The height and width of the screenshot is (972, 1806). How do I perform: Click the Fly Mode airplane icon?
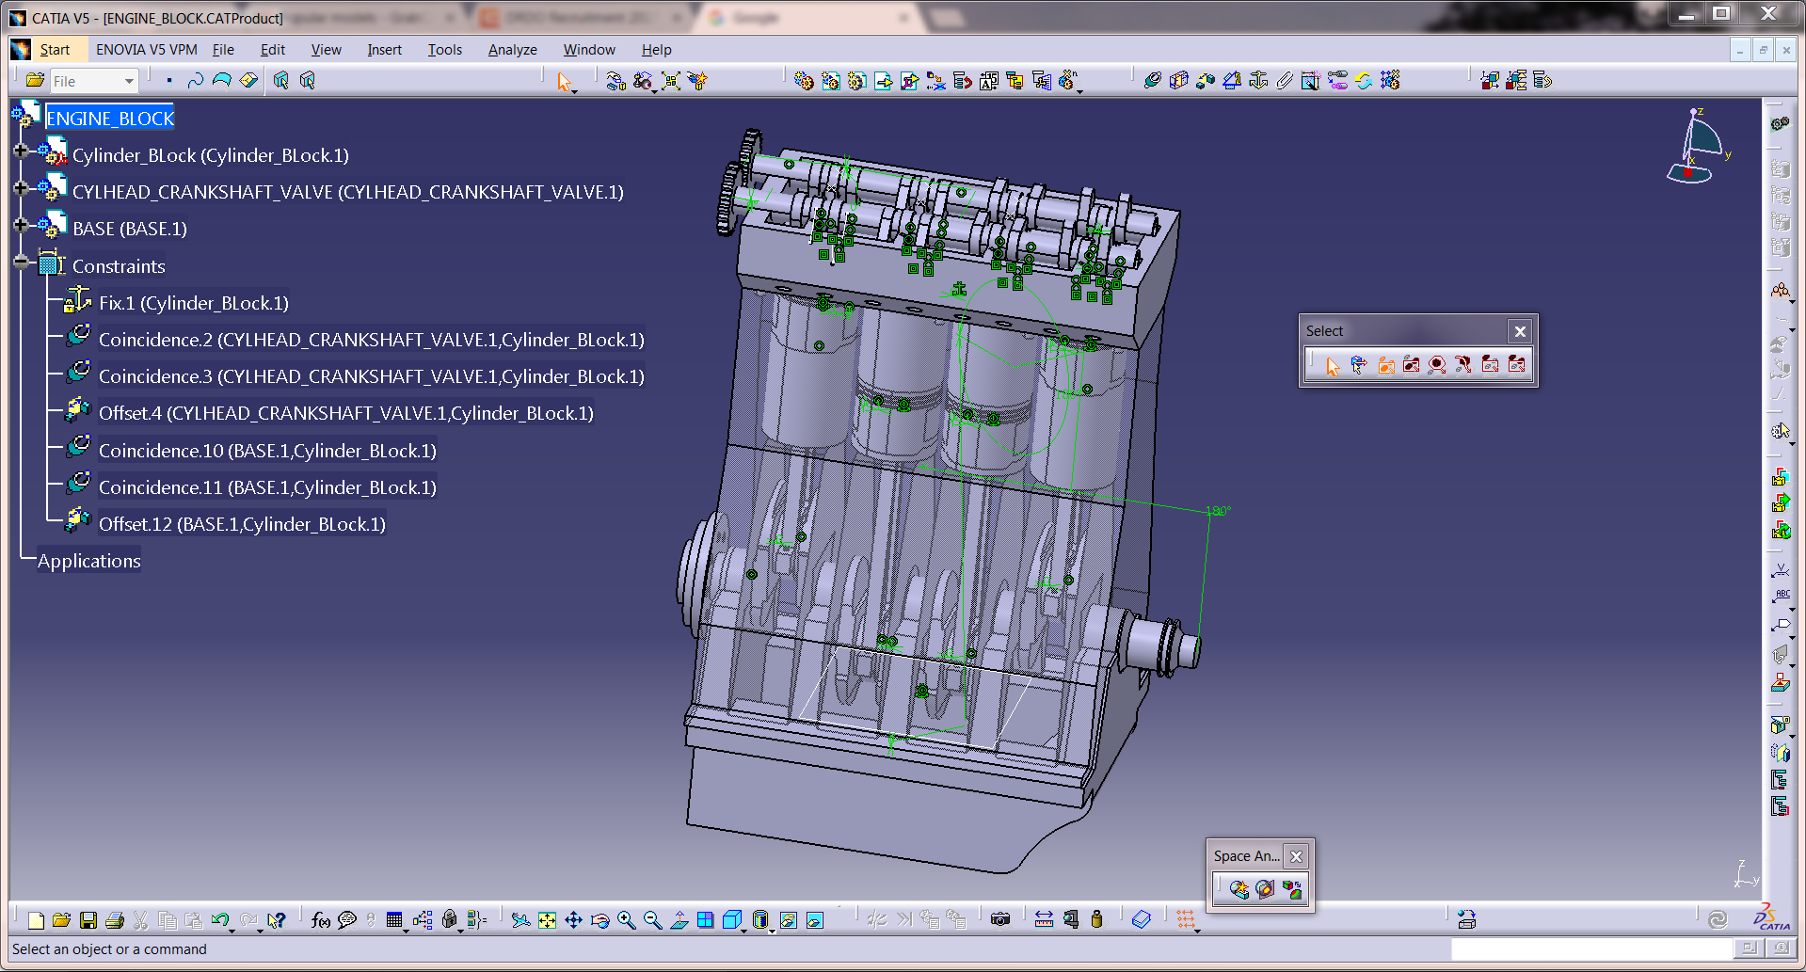click(520, 920)
